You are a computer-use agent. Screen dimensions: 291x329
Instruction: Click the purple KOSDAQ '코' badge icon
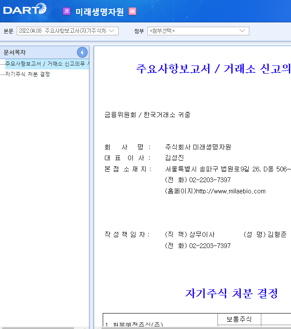(67, 11)
